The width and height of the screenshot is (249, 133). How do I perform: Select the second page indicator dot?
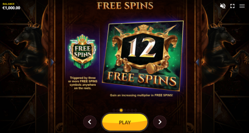pos(118,110)
